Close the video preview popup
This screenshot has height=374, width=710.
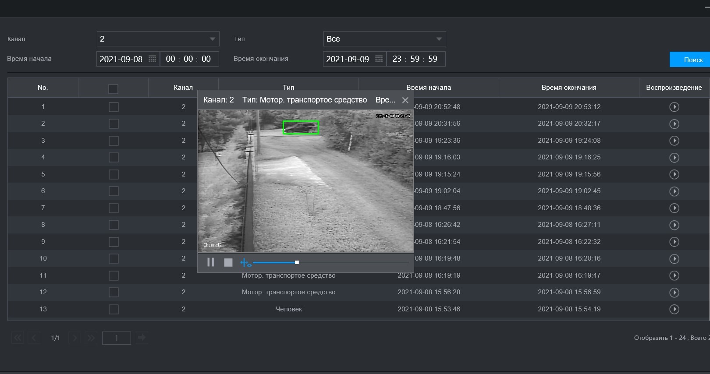click(405, 100)
